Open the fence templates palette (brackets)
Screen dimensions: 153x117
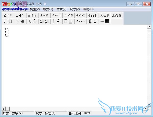(x=8, y=21)
